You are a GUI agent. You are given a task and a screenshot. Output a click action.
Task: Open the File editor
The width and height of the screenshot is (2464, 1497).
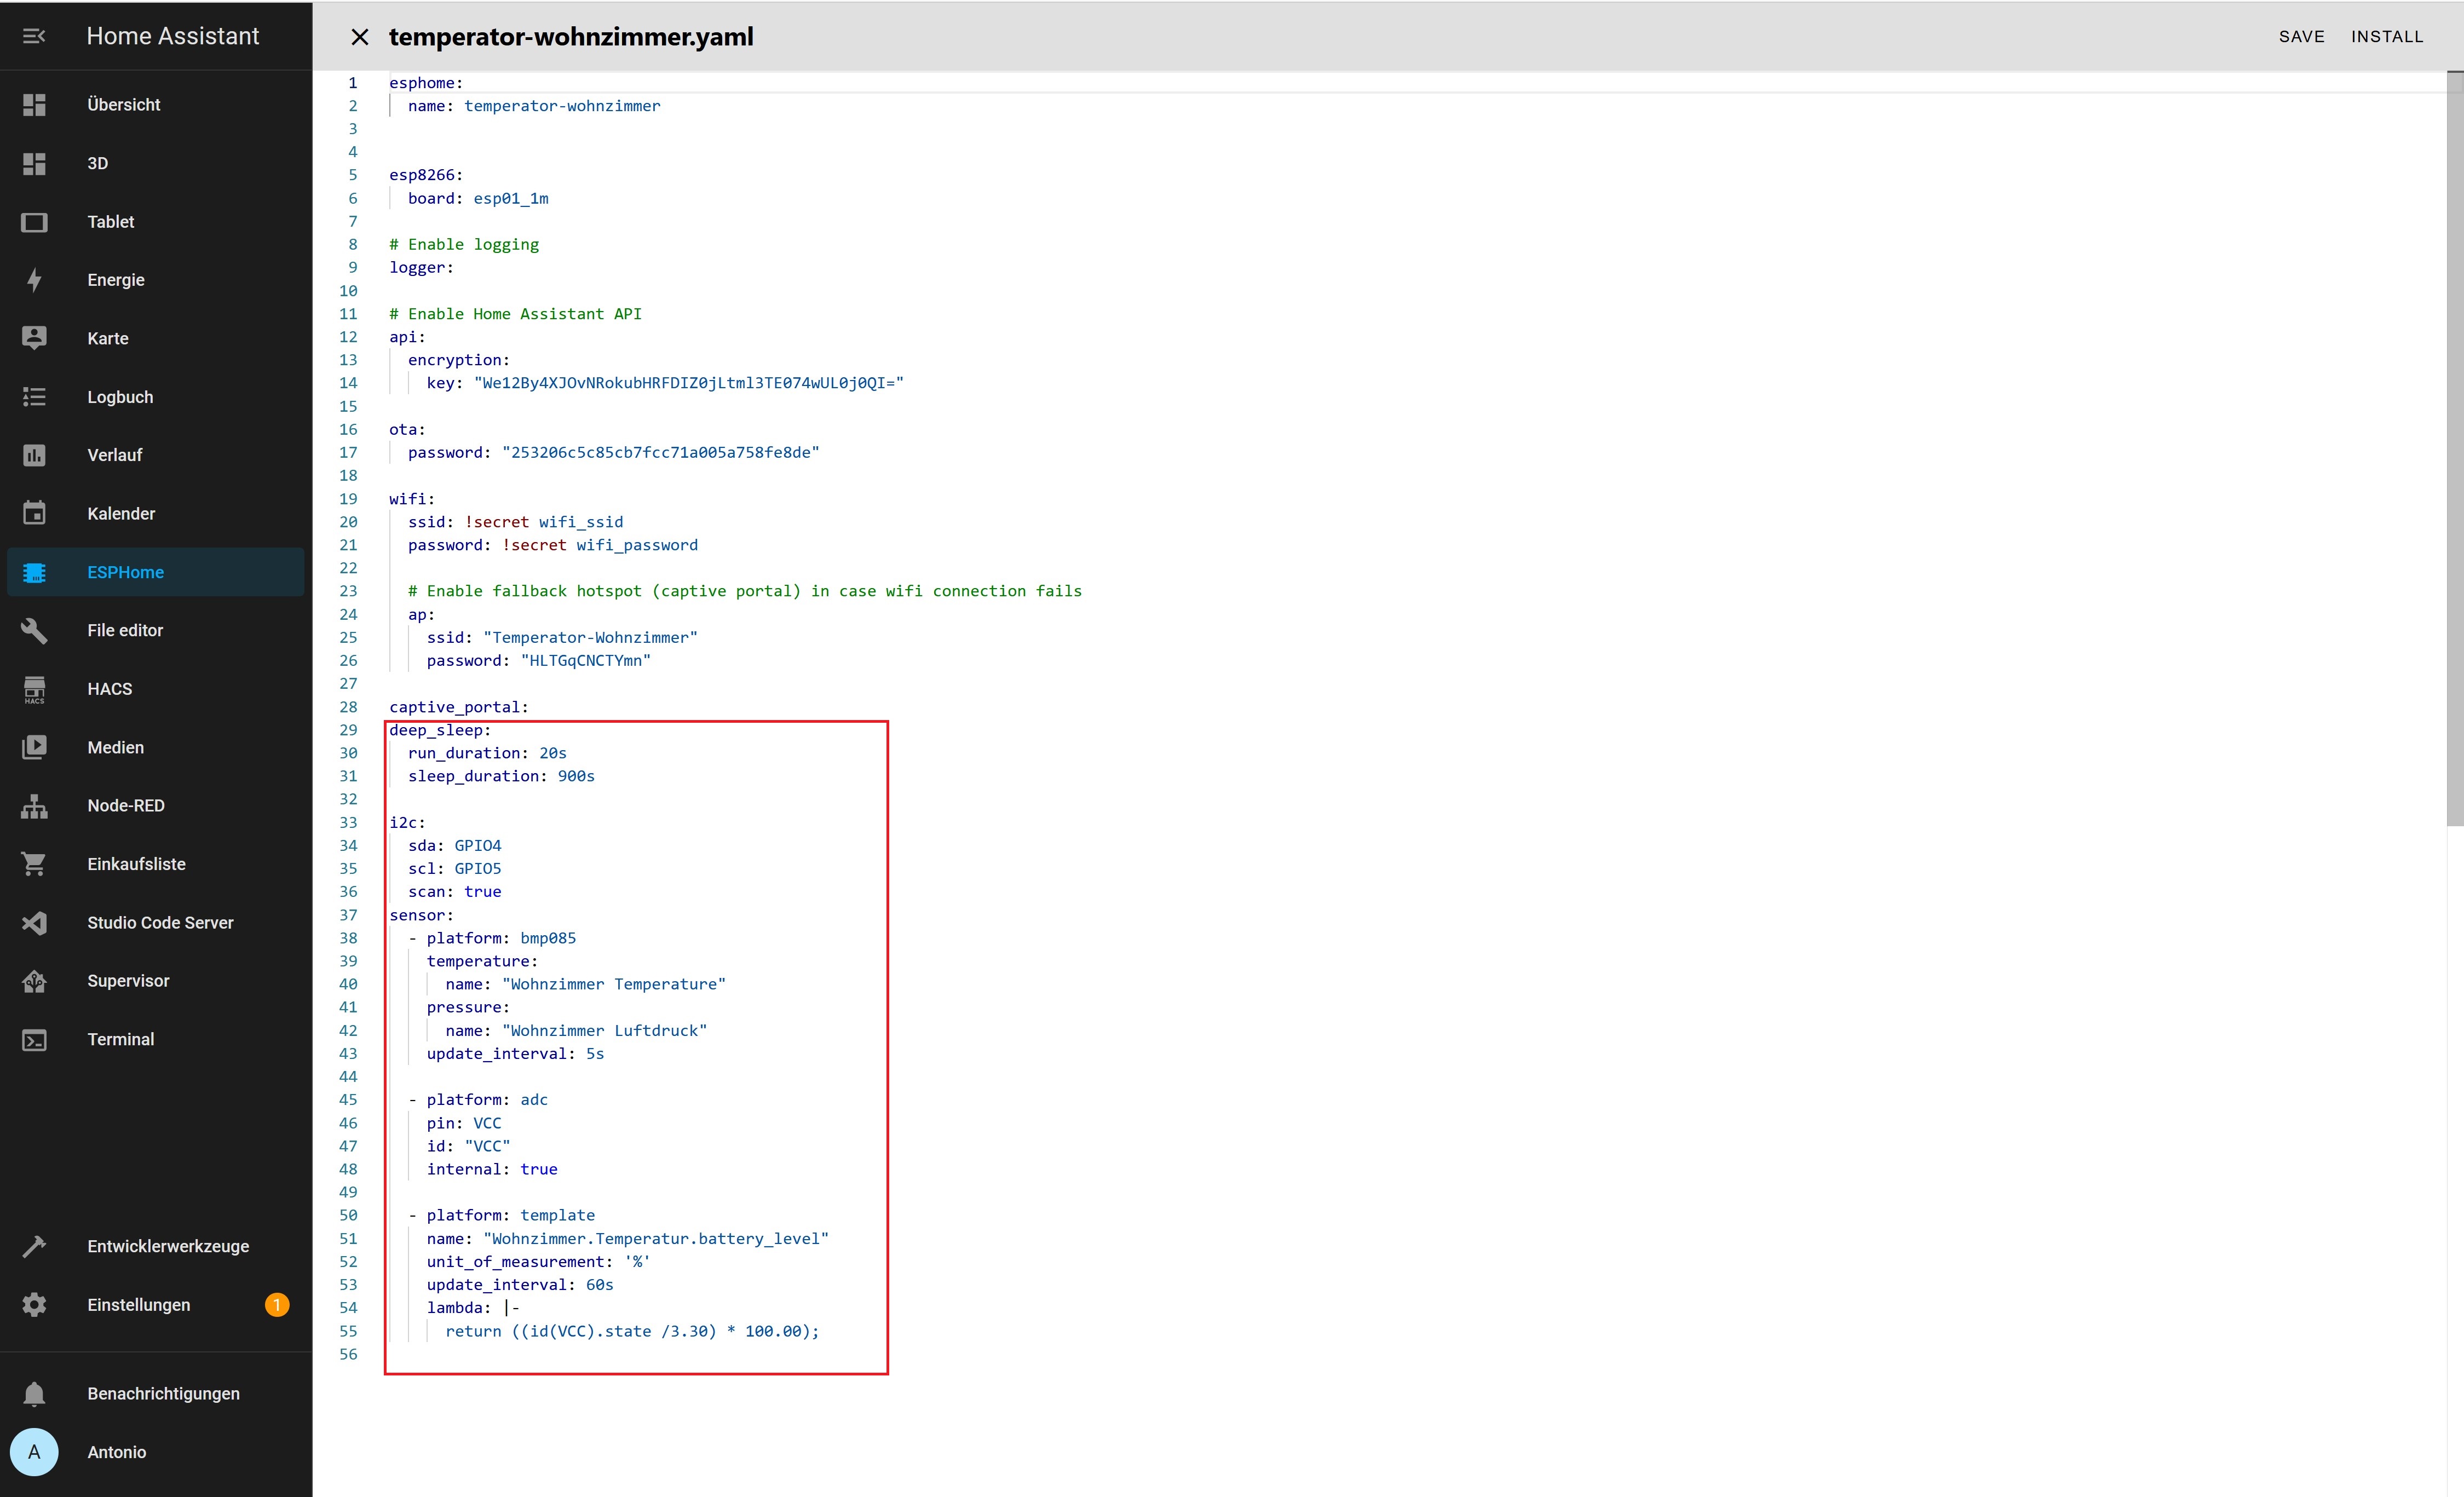click(x=124, y=630)
